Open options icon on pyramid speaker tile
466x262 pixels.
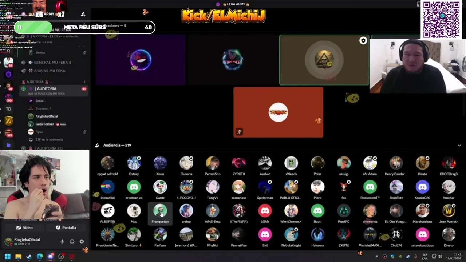click(x=363, y=41)
